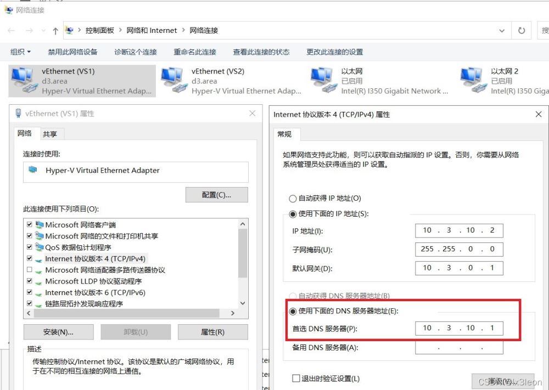
Task: Click the 子网掩码 input field
Action: [x=459, y=250]
